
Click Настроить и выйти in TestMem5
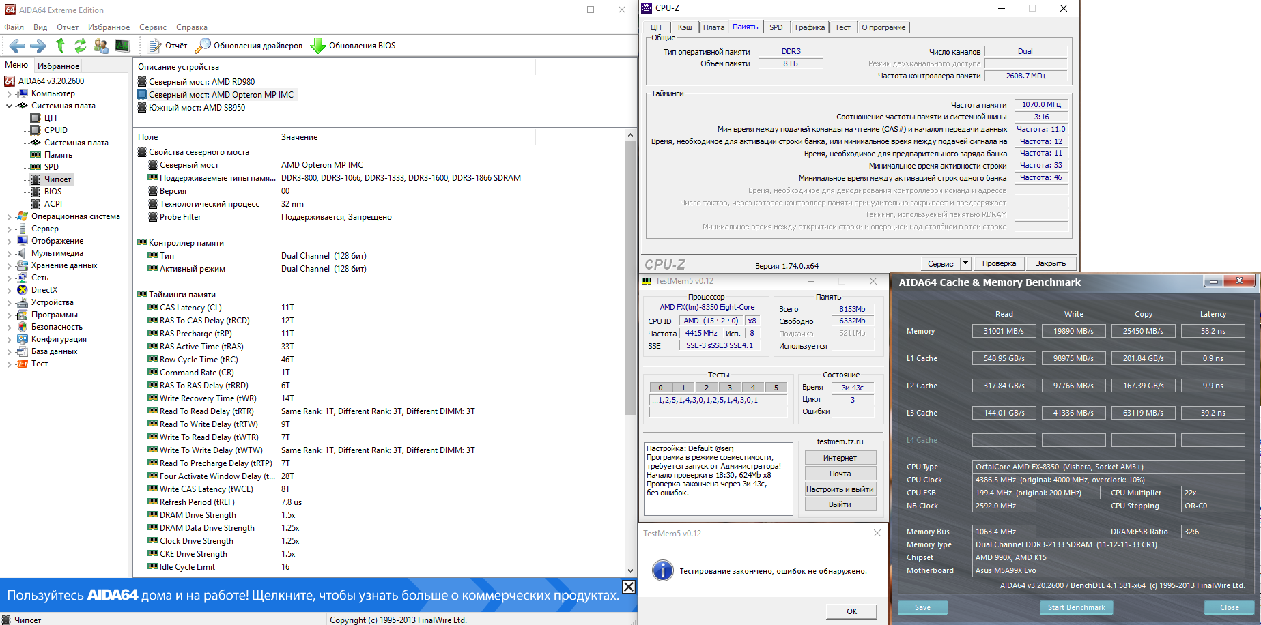(x=840, y=489)
